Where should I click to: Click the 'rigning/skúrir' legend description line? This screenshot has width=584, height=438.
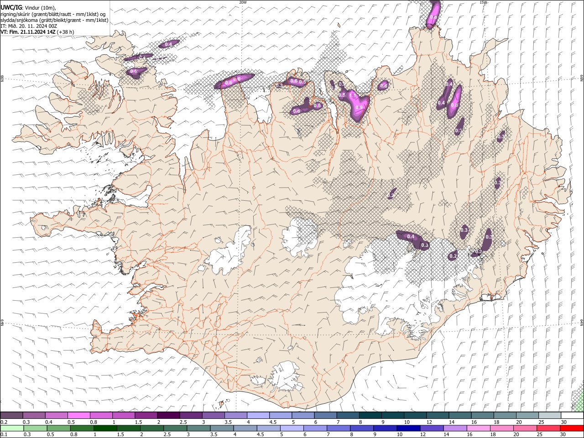click(54, 14)
